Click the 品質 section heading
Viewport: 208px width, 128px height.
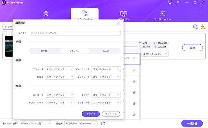click(x=18, y=42)
